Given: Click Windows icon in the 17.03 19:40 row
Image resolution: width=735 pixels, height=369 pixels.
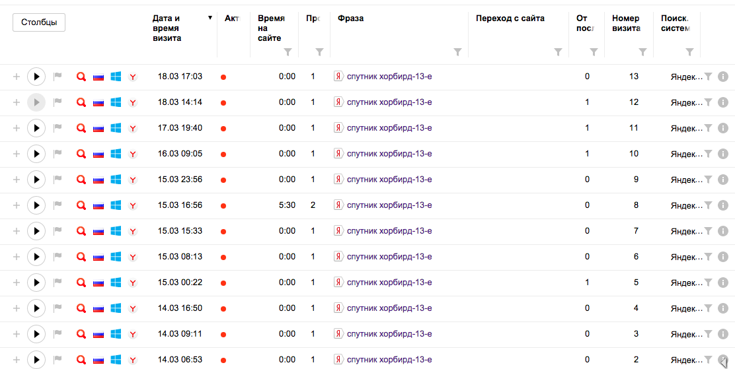Looking at the screenshot, I should pyautogui.click(x=116, y=128).
